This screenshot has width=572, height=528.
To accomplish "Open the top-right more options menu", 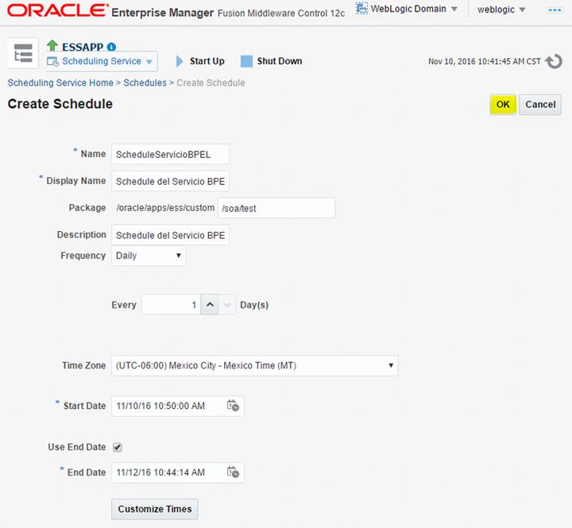I will tap(555, 10).
